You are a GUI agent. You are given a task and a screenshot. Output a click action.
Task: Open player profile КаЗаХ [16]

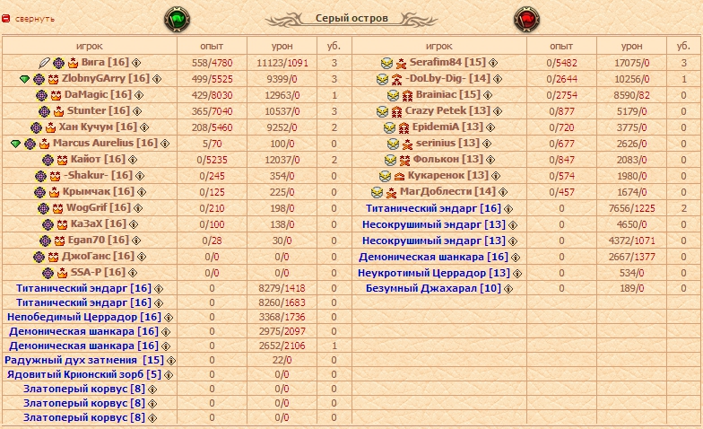99,223
